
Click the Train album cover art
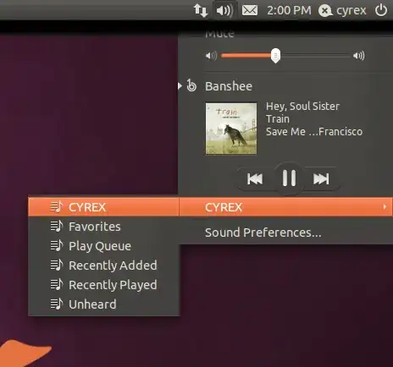point(231,129)
